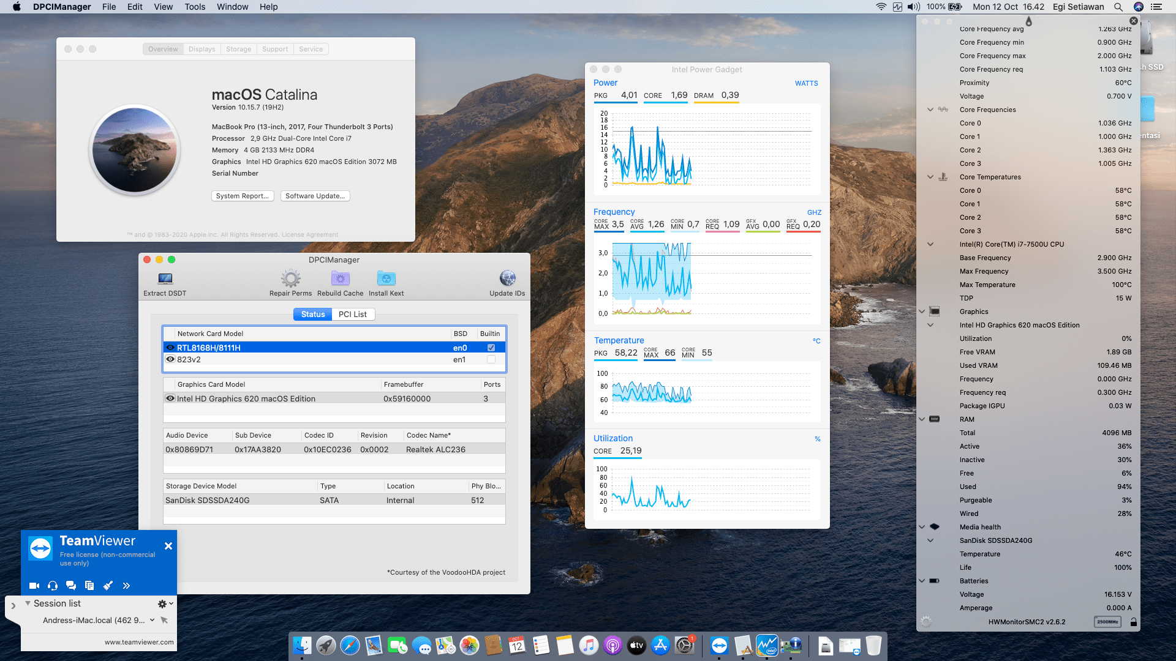
Task: Toggle eye icon for Intel HD Graphics 620
Action: point(170,398)
